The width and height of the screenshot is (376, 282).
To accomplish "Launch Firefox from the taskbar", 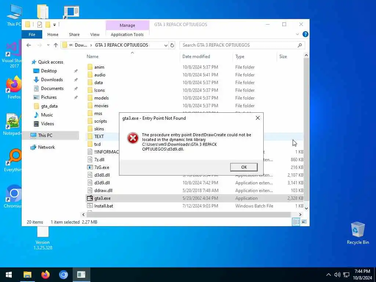I will point(45,275).
